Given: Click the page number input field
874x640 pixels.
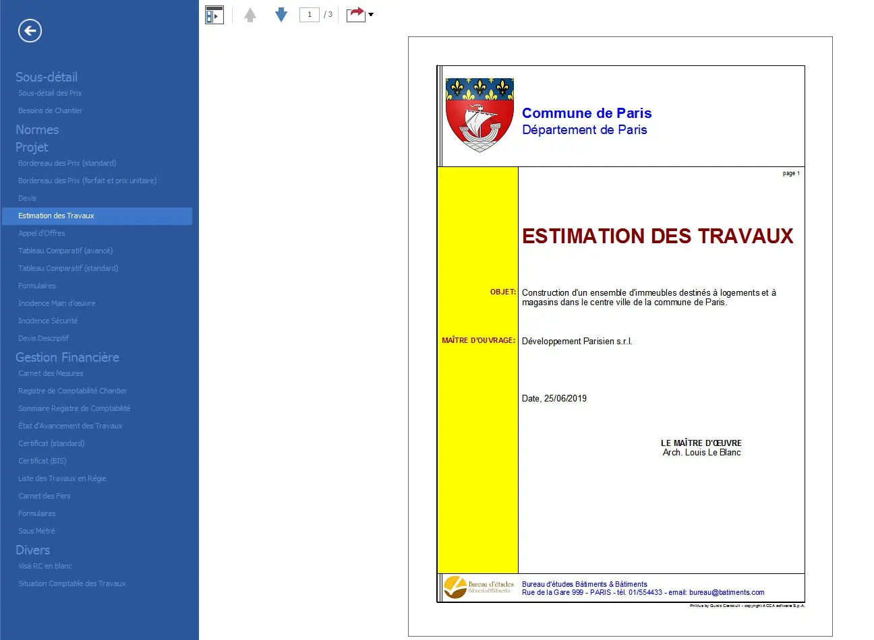Looking at the screenshot, I should (x=309, y=14).
